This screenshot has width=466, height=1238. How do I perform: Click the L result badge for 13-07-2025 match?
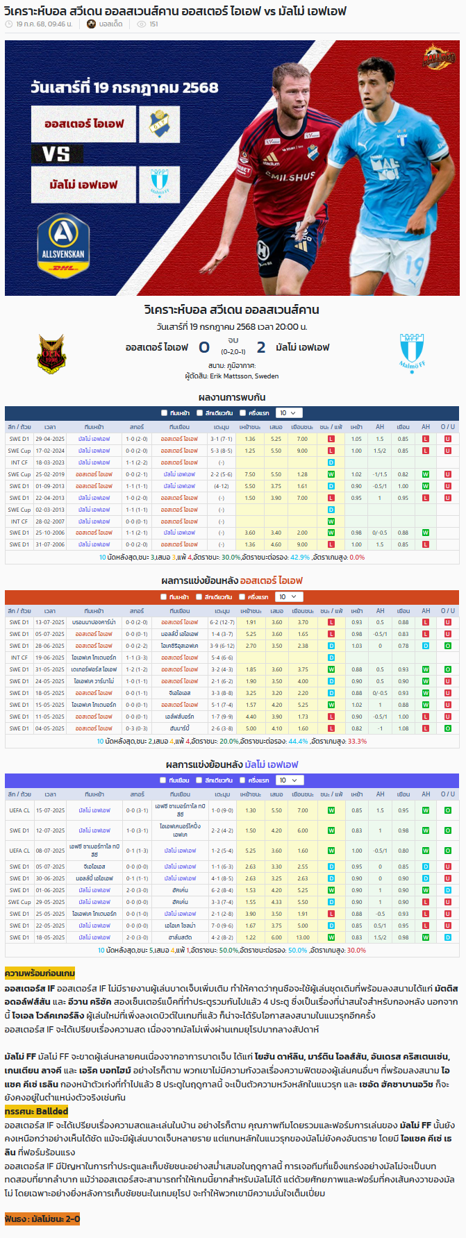[331, 622]
